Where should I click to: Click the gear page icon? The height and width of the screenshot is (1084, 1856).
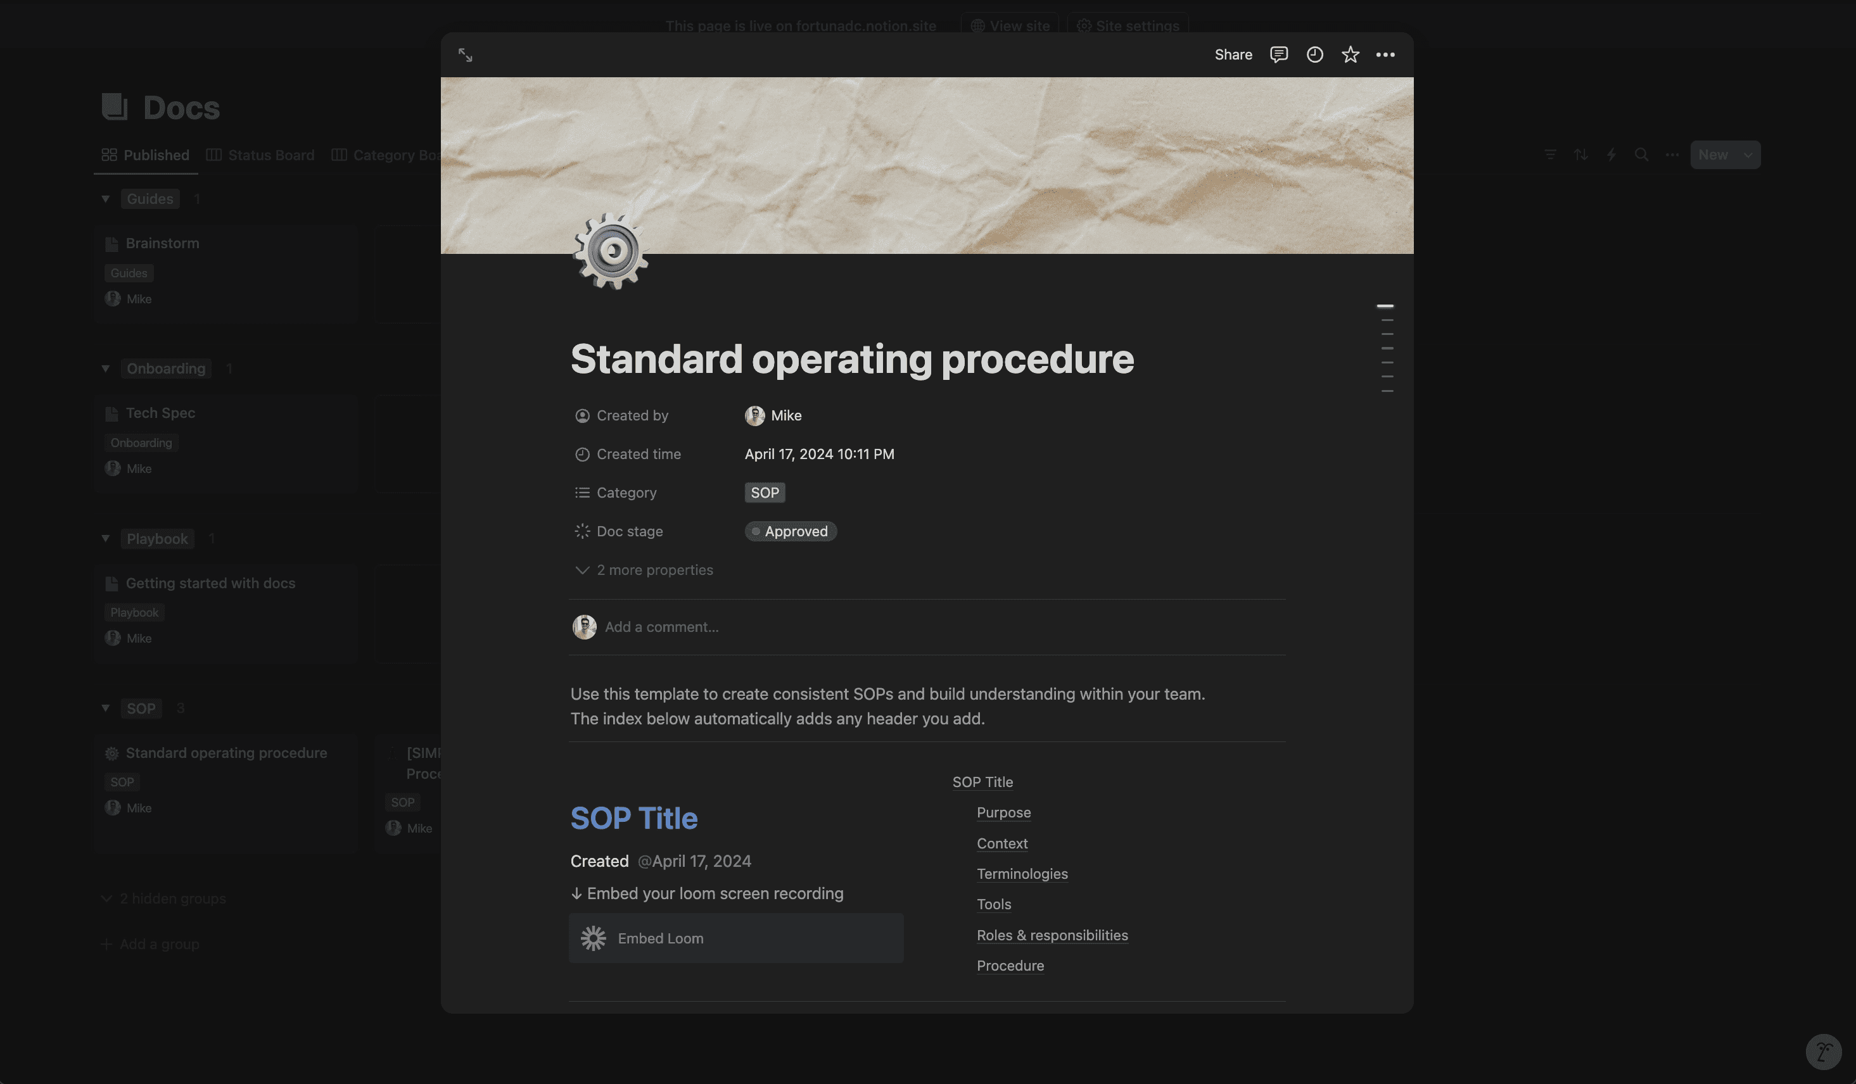[x=611, y=251]
